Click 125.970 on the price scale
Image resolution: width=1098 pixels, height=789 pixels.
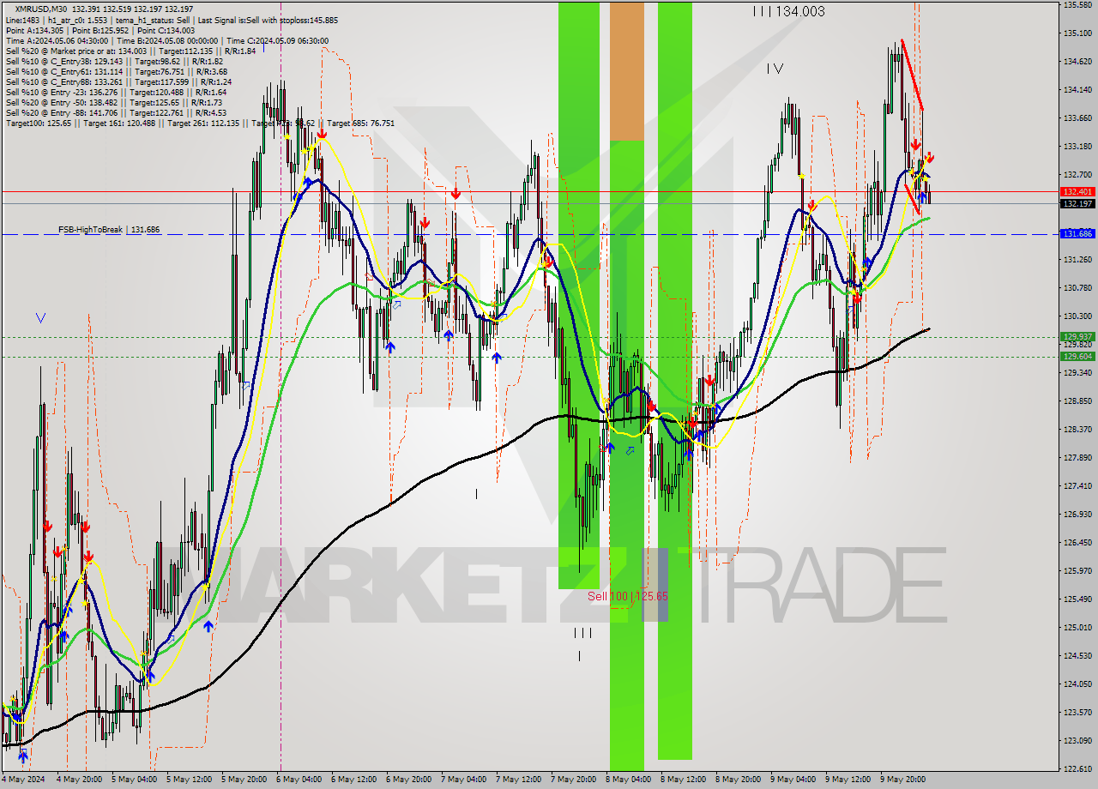tap(1077, 571)
